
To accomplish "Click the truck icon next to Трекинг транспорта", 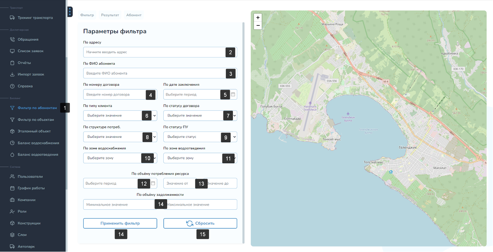I will pyautogui.click(x=12, y=18).
